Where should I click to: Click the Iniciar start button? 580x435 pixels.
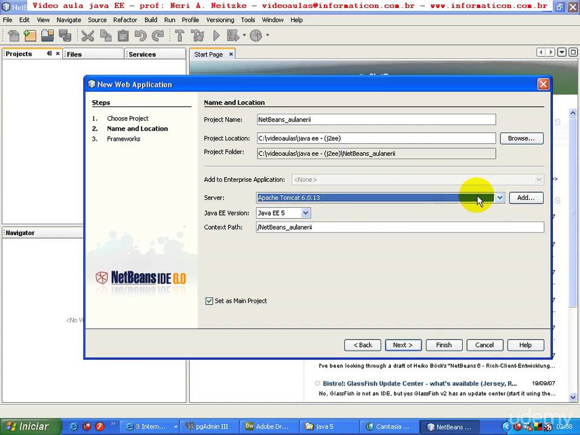[30, 427]
